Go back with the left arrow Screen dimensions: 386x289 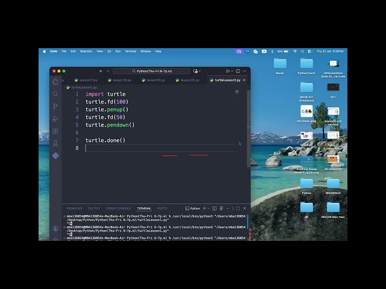[101, 71]
